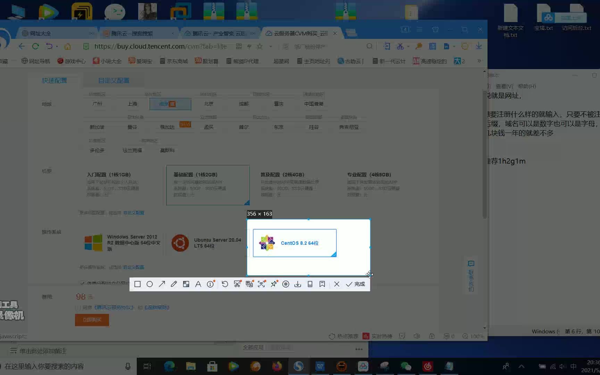Select the 上海 region
The image size is (600, 375).
click(x=132, y=104)
